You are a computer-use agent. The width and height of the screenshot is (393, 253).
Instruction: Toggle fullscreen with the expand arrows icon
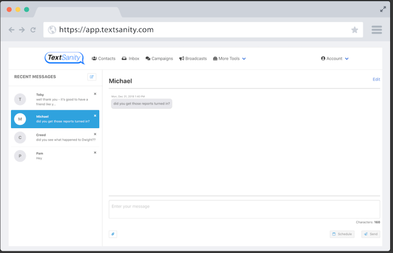point(383,9)
